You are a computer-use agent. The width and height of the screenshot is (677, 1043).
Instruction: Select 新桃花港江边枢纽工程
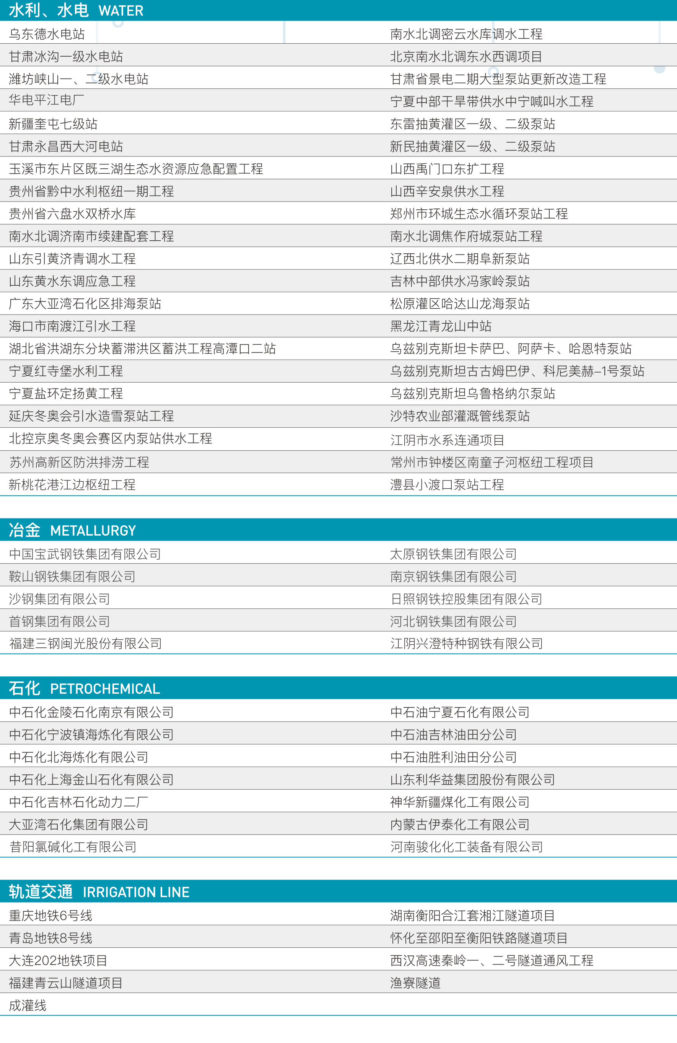[x=72, y=484]
